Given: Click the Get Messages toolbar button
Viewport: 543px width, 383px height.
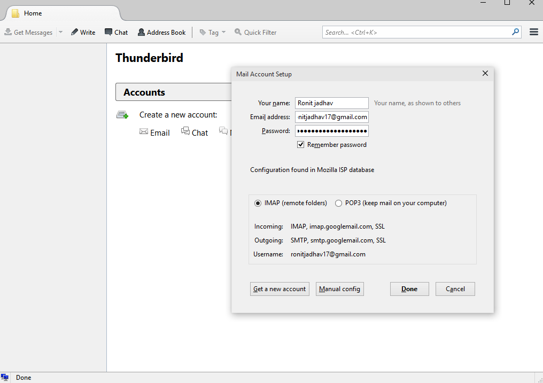Looking at the screenshot, I should [x=28, y=32].
